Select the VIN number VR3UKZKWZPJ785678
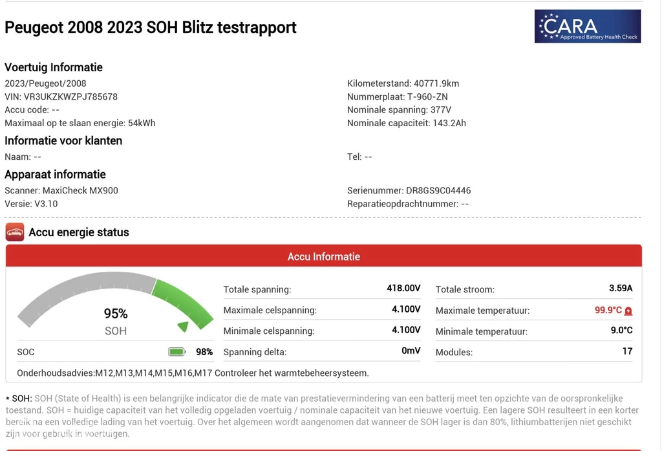Screen dimensions: 662x451 70,96
